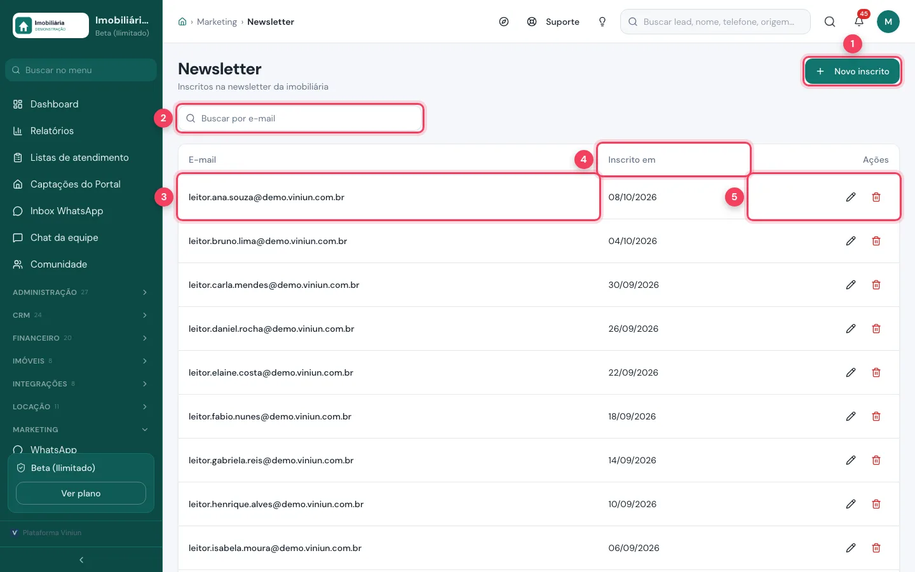
Task: Edit leitor.bruno.lima row via pencil icon
Action: click(851, 241)
